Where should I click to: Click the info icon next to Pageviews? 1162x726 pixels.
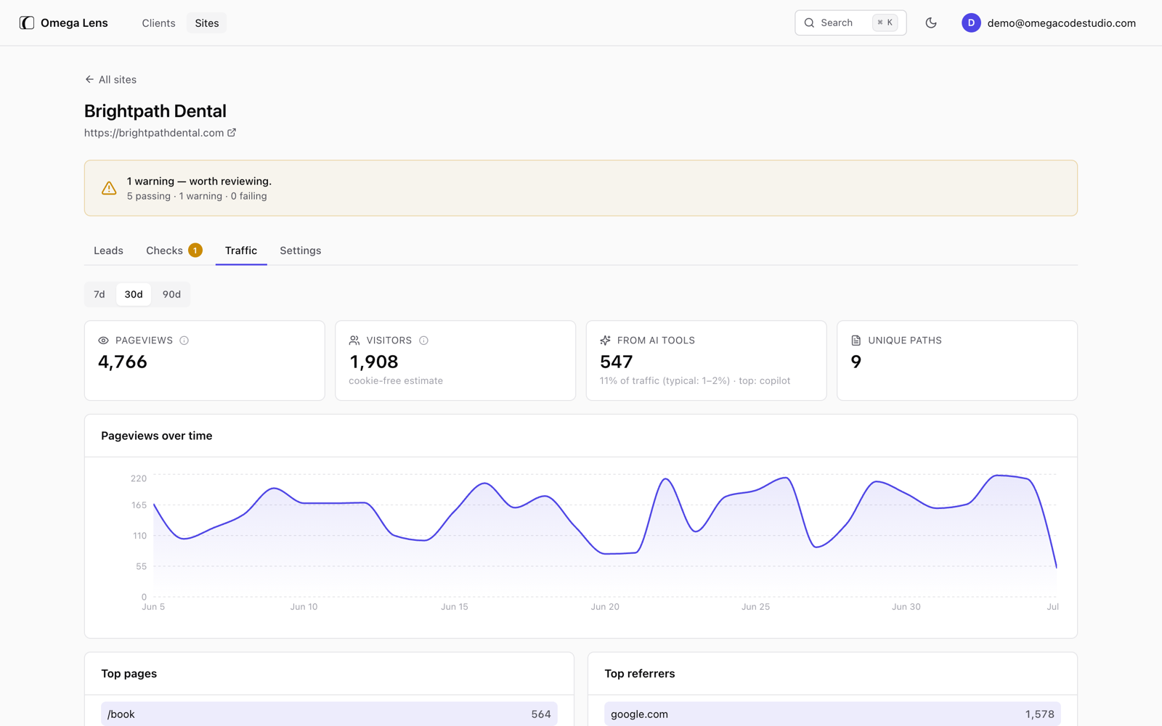pyautogui.click(x=184, y=340)
